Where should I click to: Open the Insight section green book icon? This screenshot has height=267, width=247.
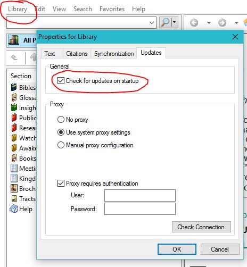[14, 107]
